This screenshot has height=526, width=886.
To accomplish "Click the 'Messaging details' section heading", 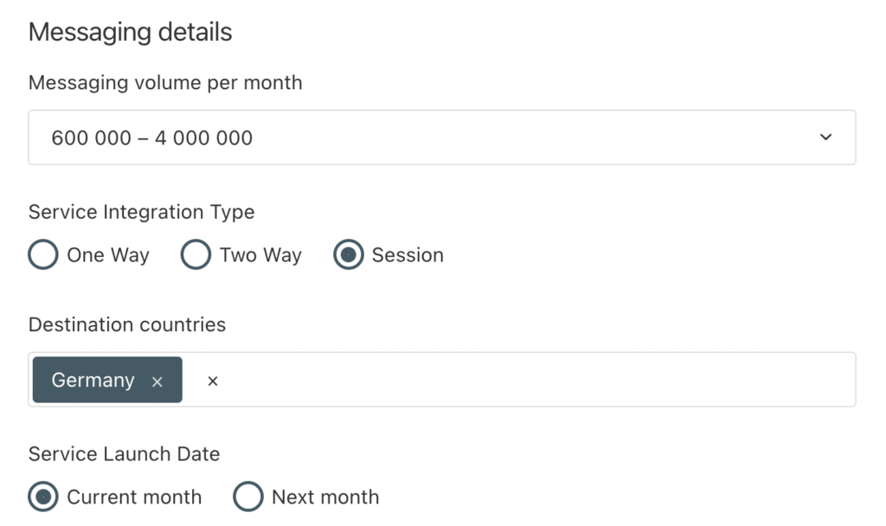I will [x=130, y=32].
